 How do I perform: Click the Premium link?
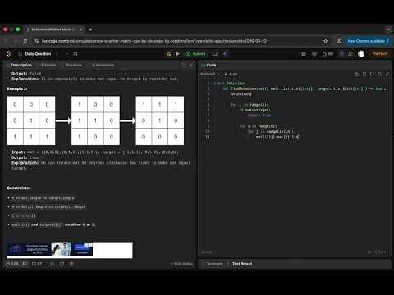click(380, 54)
